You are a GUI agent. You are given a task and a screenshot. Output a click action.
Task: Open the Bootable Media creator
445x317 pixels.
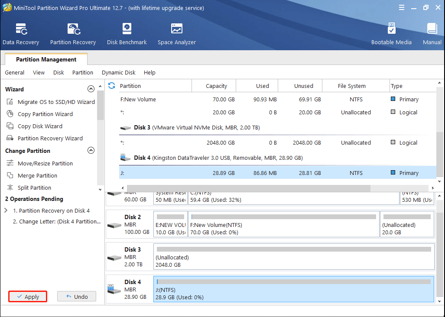point(391,33)
